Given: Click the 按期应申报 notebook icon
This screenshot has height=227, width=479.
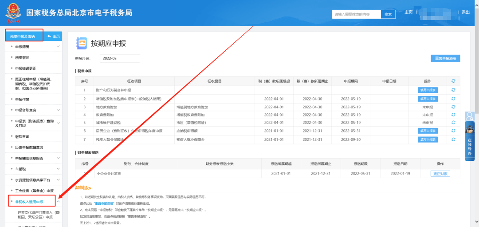Looking at the screenshot, I should 82,43.
